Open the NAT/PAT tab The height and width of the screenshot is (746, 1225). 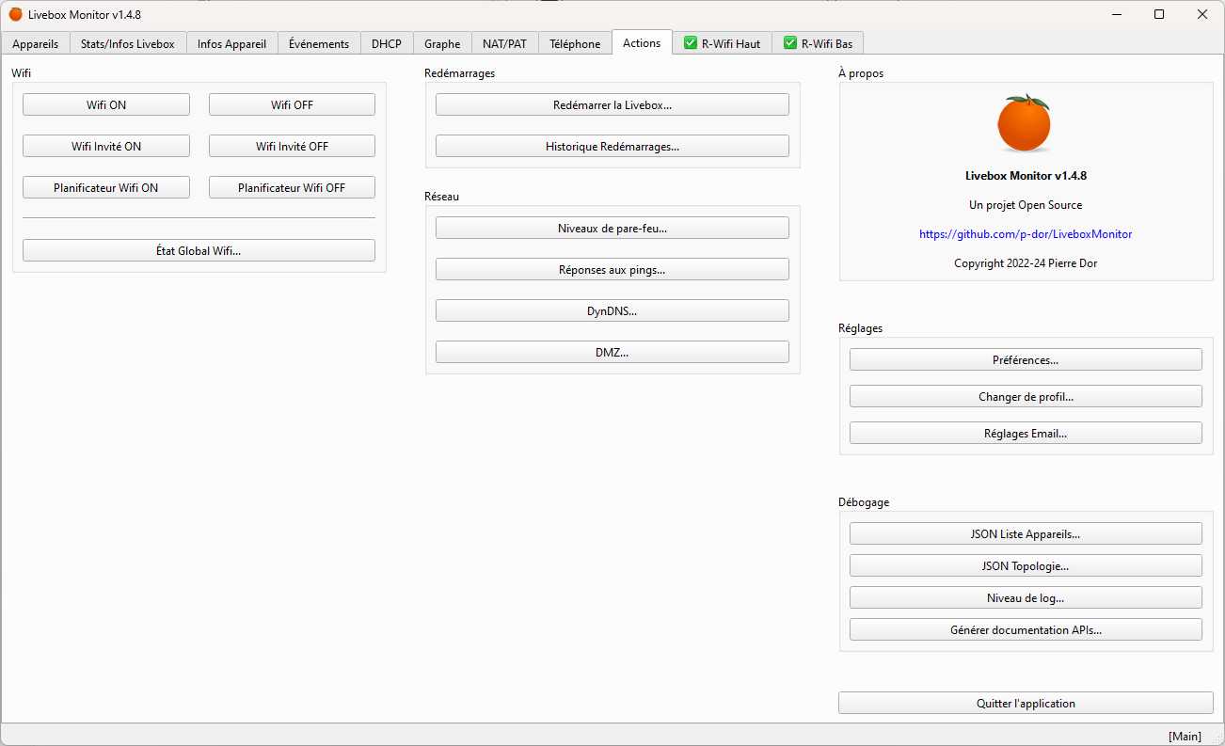coord(505,43)
